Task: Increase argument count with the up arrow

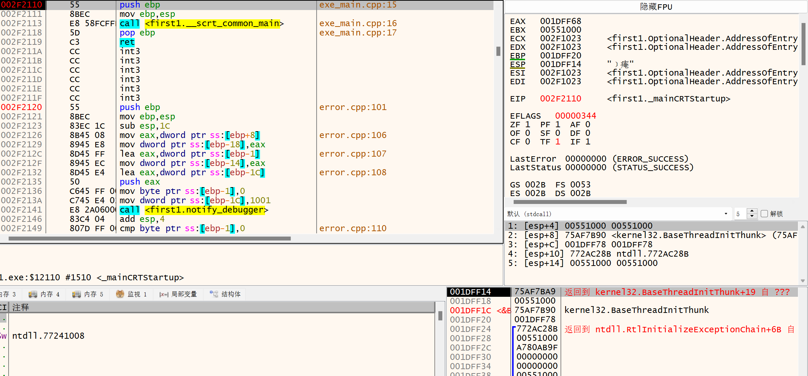Action: pos(752,211)
